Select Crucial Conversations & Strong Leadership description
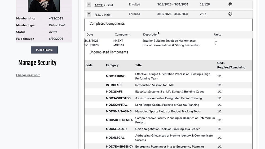Screen dimensions: 265x149 coord(171,45)
